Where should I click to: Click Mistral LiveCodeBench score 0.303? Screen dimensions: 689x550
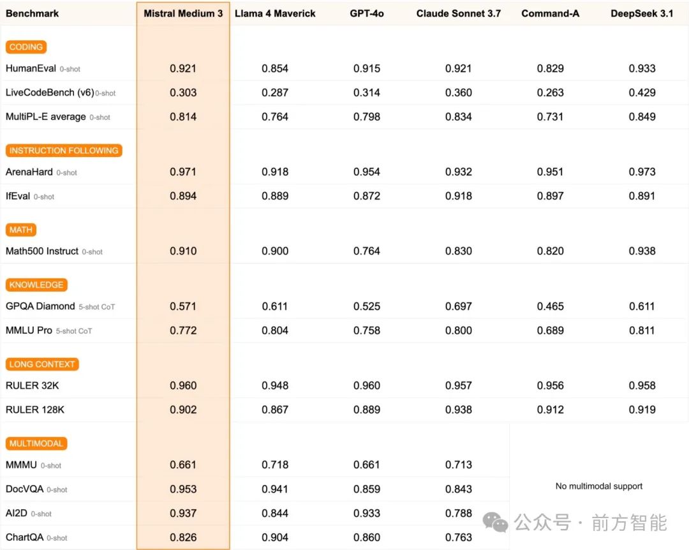point(183,93)
